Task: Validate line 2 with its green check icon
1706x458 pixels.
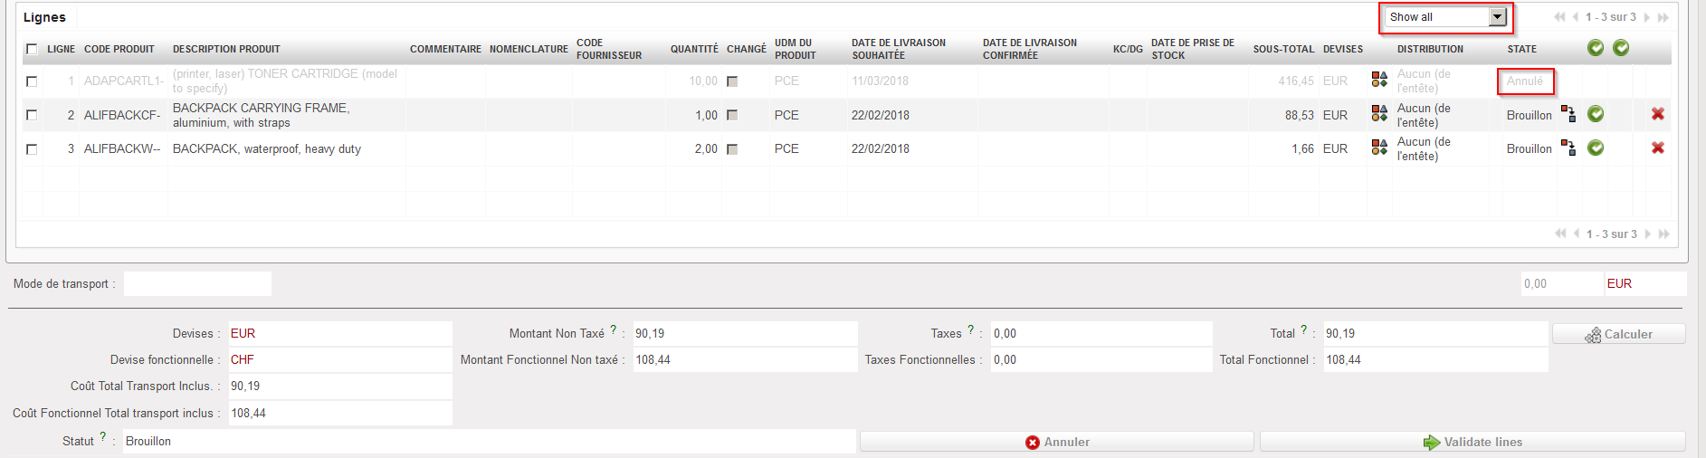Action: point(1596,114)
